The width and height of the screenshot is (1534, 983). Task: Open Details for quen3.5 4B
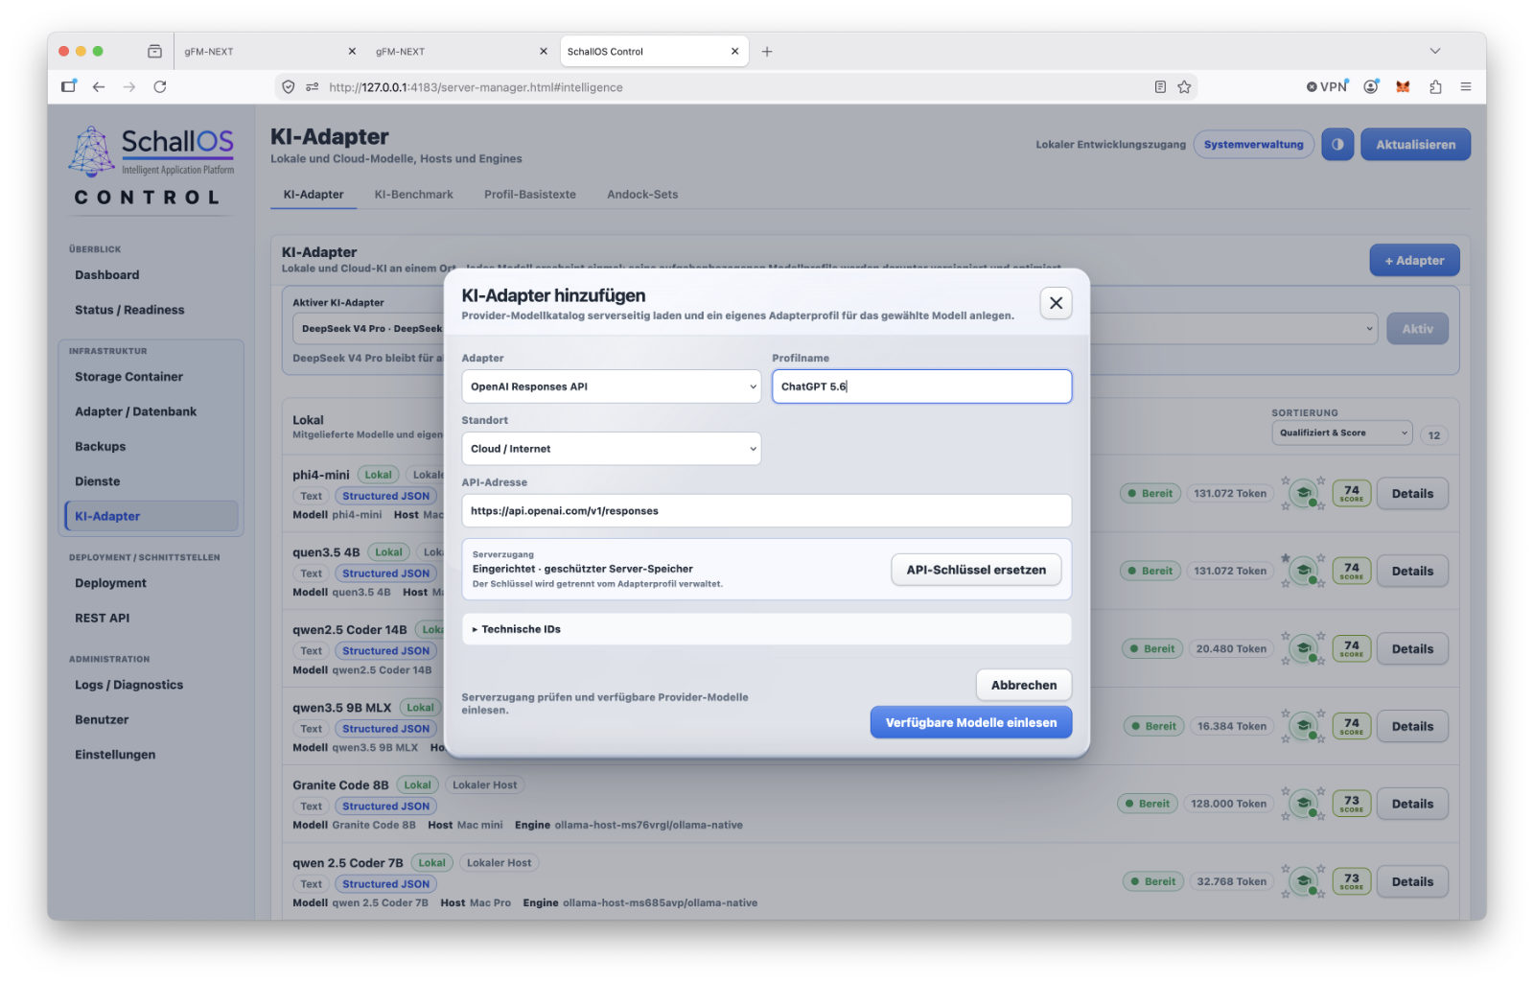1412,572
